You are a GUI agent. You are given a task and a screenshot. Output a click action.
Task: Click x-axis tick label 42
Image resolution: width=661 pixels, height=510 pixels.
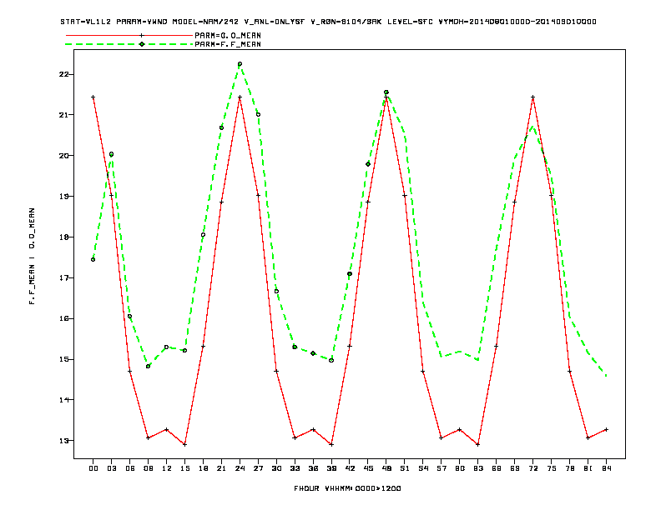tap(350, 468)
